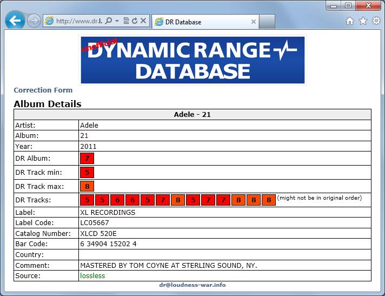
Task: Click the Dynamic Range Database banner
Action: tap(192, 60)
